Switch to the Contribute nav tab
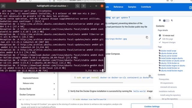The height and width of the screenshot is (108, 192). (x=146, y=7)
